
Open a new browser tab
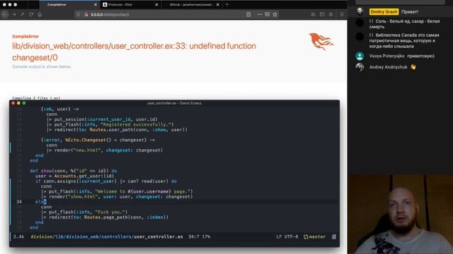226,5
